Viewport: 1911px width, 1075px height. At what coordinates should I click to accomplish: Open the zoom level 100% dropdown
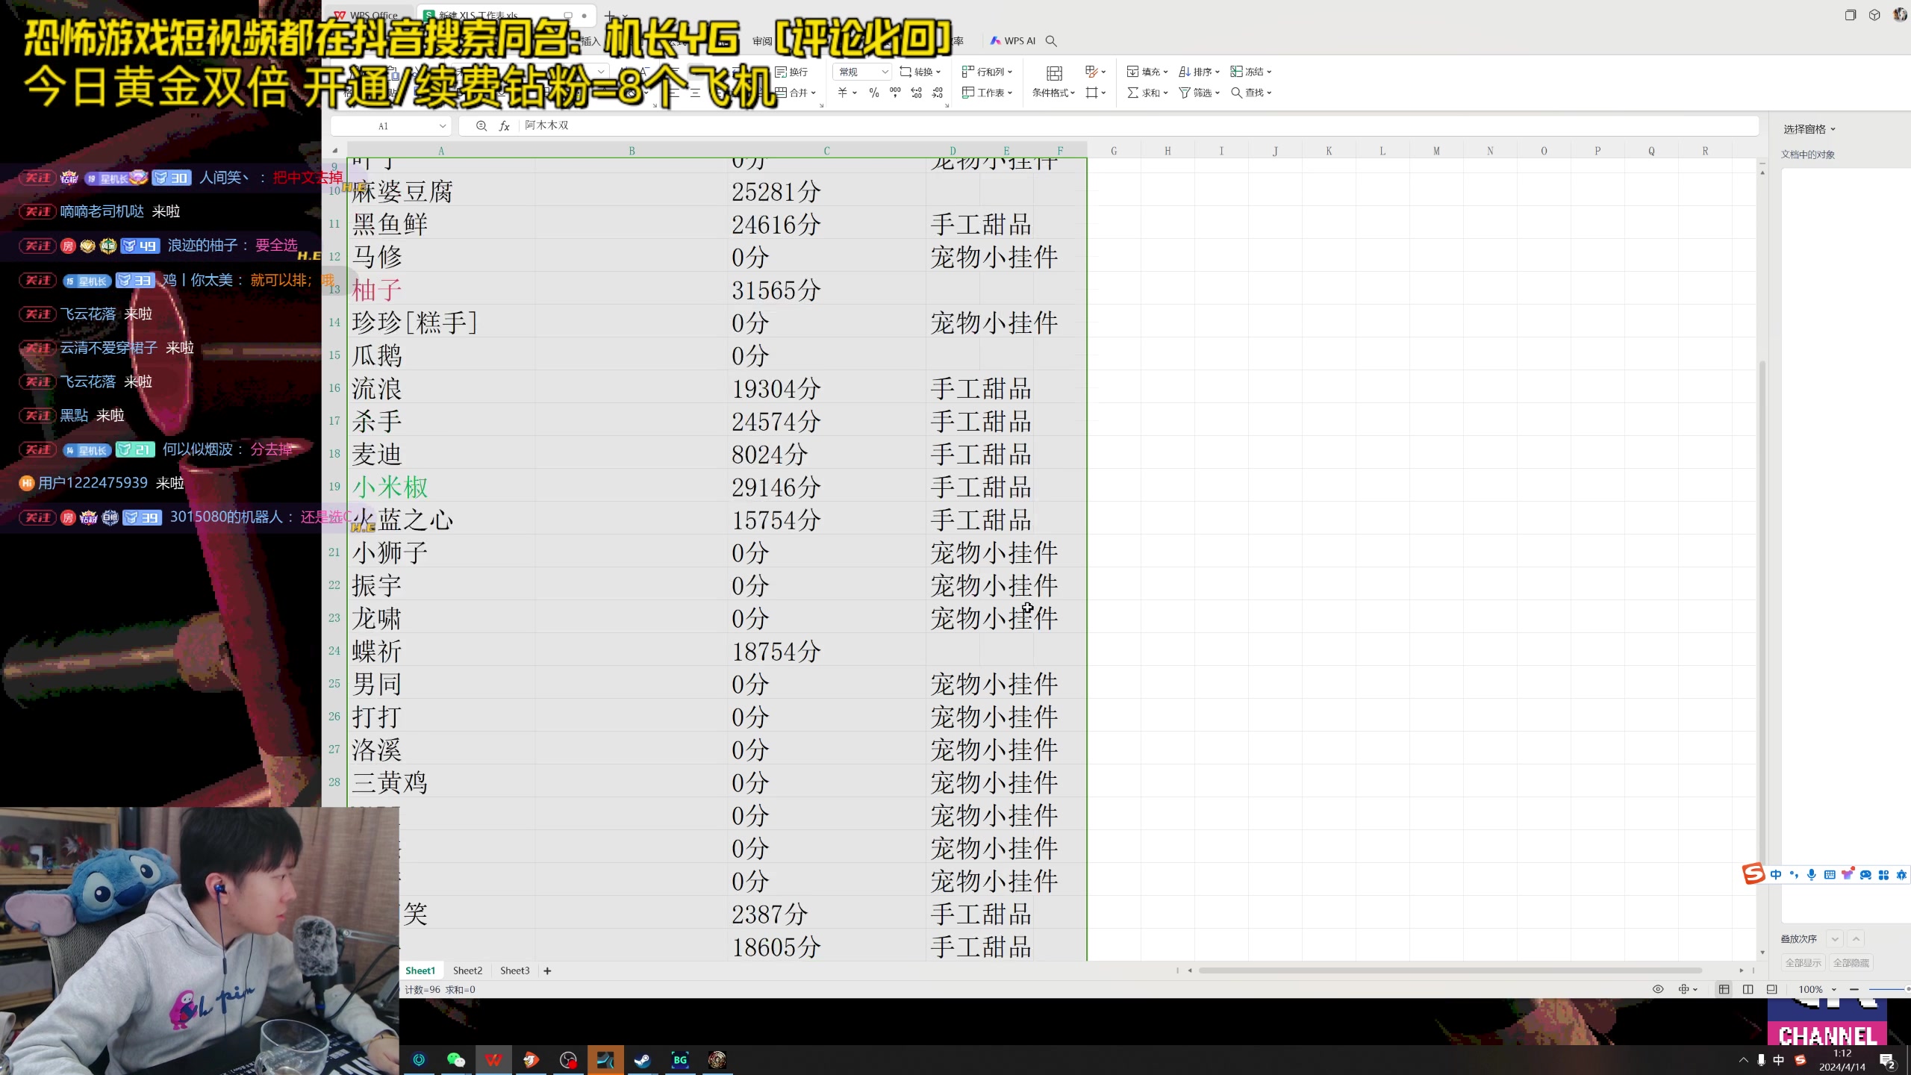(x=1835, y=988)
